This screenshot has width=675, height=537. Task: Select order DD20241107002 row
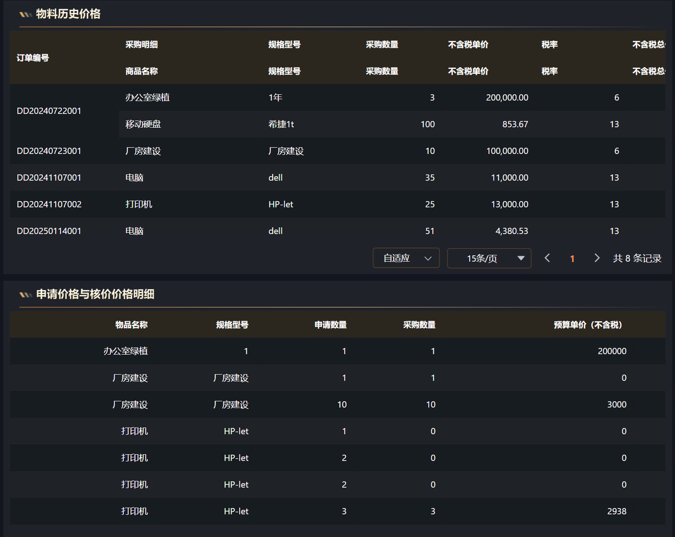49,204
